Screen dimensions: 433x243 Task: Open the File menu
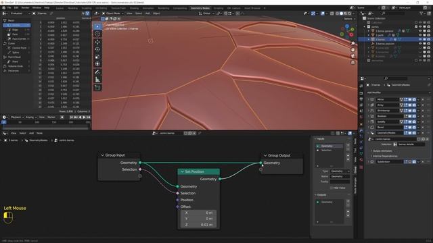[9, 7]
